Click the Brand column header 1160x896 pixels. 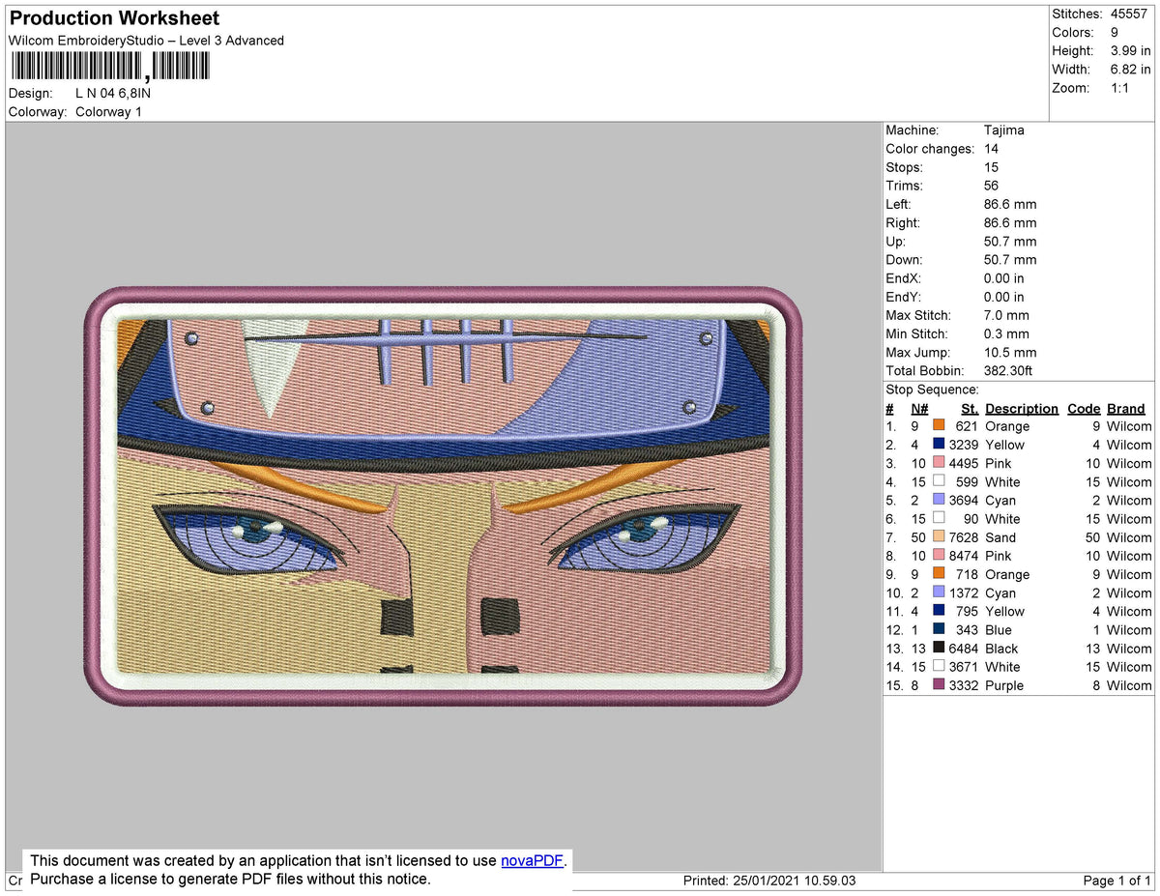click(1126, 409)
